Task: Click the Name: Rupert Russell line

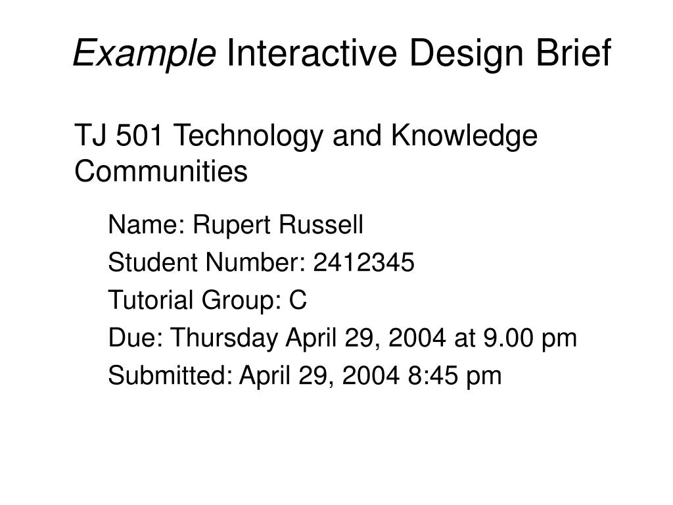Action: (x=236, y=225)
